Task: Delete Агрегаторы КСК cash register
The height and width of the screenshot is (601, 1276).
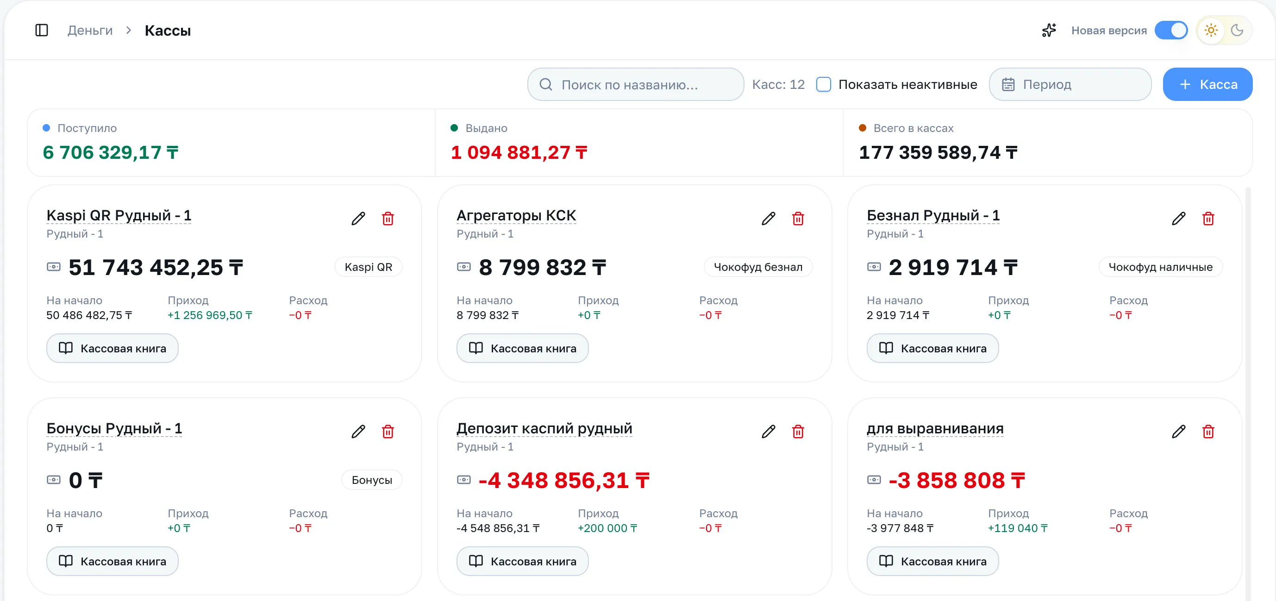Action: [x=798, y=219]
